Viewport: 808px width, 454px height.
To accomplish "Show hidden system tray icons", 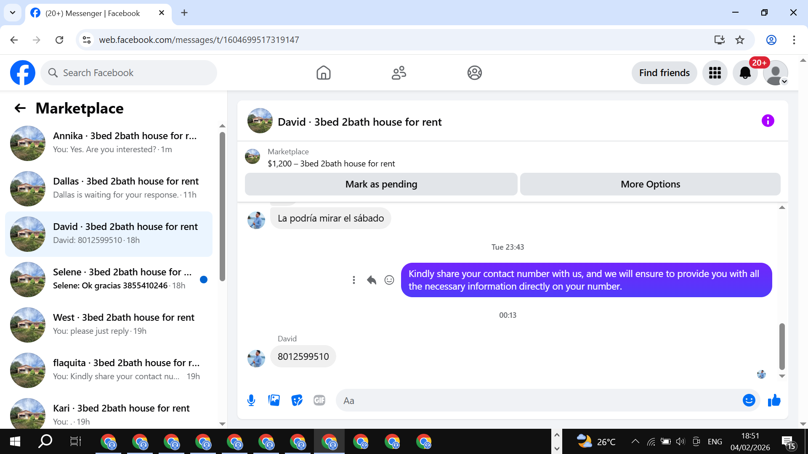I will 635,441.
